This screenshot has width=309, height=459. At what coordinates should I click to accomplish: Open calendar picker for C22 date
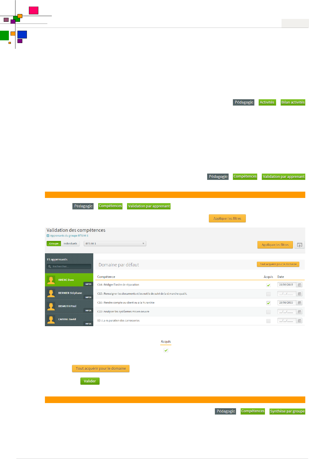(x=300, y=312)
